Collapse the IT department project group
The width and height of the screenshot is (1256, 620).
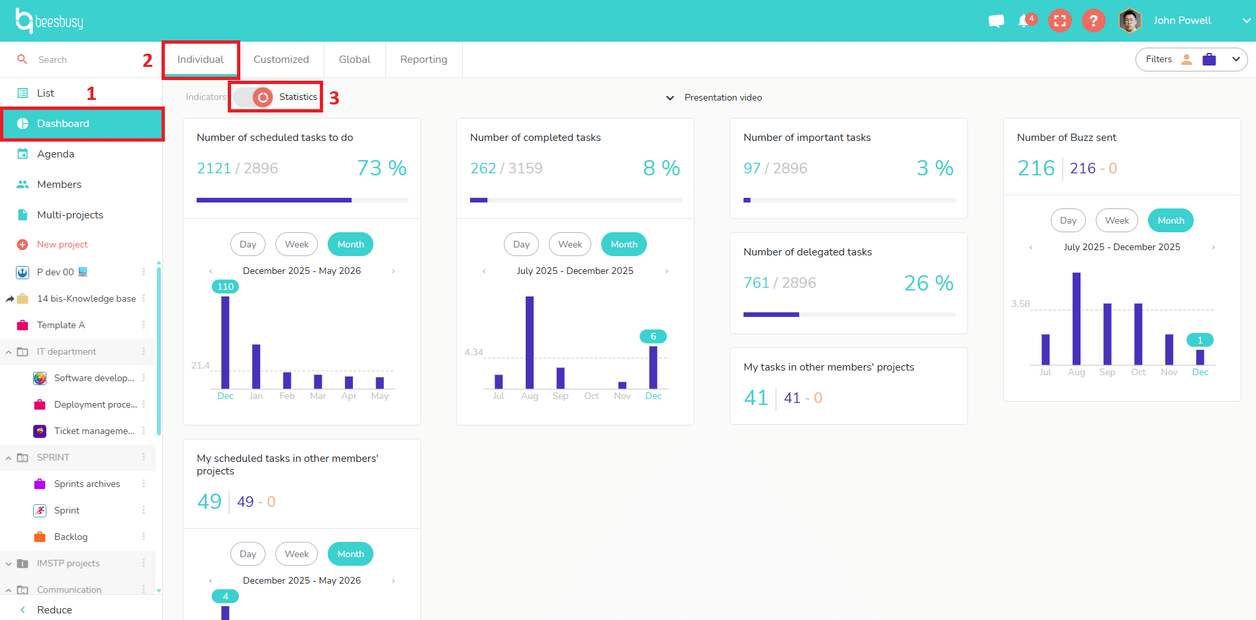click(x=9, y=351)
